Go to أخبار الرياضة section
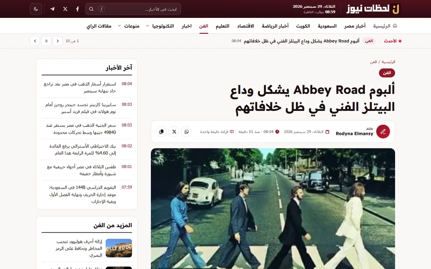The image size is (431, 269). [x=275, y=26]
